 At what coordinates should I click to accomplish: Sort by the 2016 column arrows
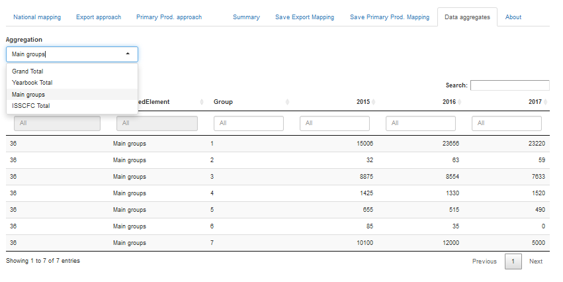click(459, 102)
